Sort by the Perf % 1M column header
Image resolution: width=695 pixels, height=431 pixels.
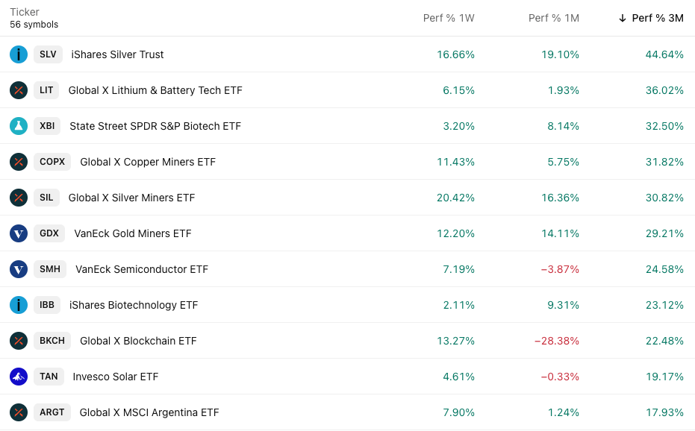pos(553,18)
